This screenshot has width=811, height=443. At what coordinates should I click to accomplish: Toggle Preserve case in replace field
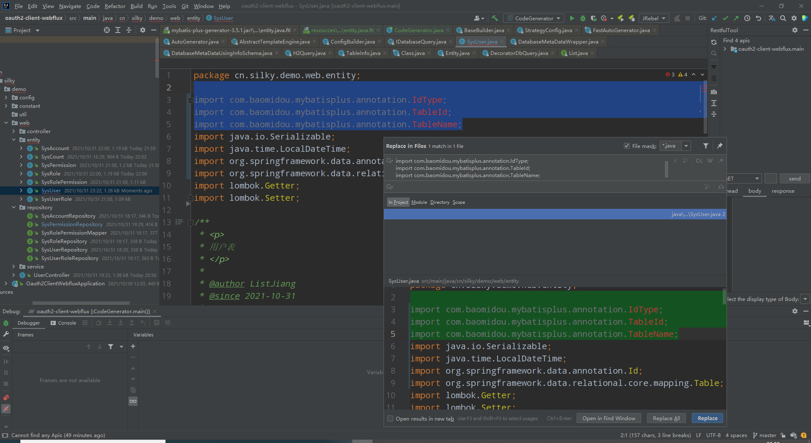721,187
